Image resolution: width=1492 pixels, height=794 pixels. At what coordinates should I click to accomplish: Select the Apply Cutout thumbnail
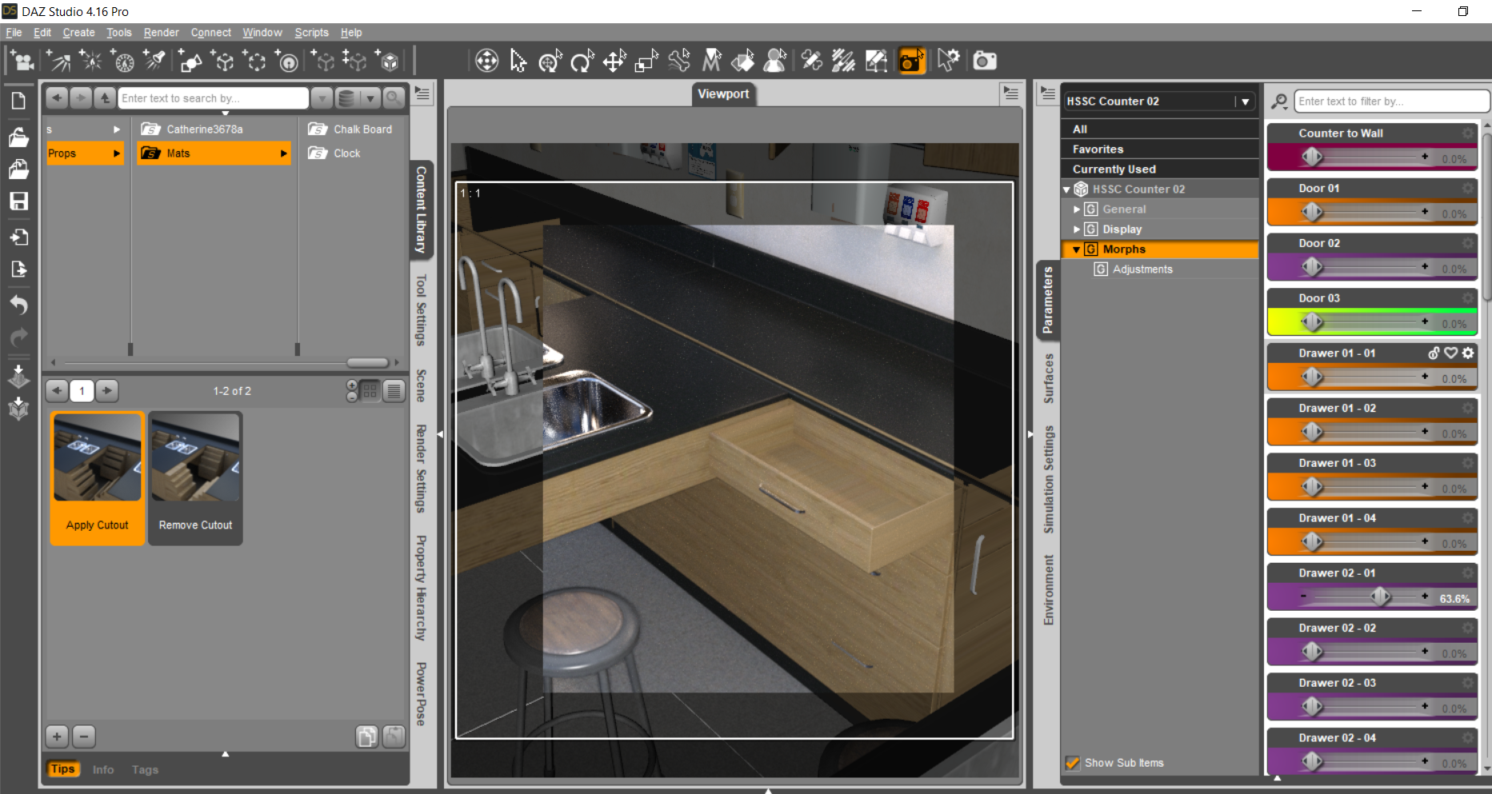98,478
